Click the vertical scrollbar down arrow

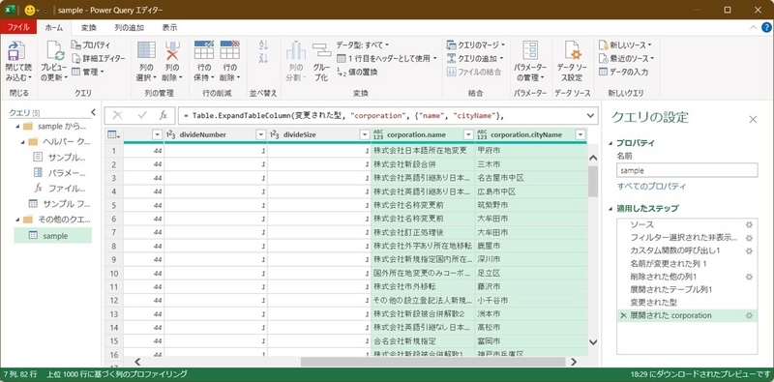[x=593, y=342]
